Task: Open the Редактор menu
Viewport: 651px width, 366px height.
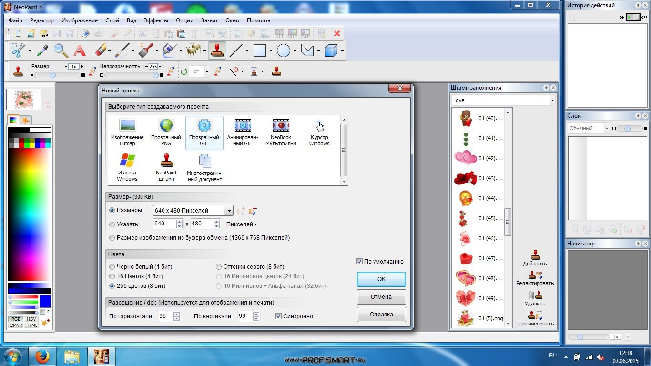Action: pos(42,20)
